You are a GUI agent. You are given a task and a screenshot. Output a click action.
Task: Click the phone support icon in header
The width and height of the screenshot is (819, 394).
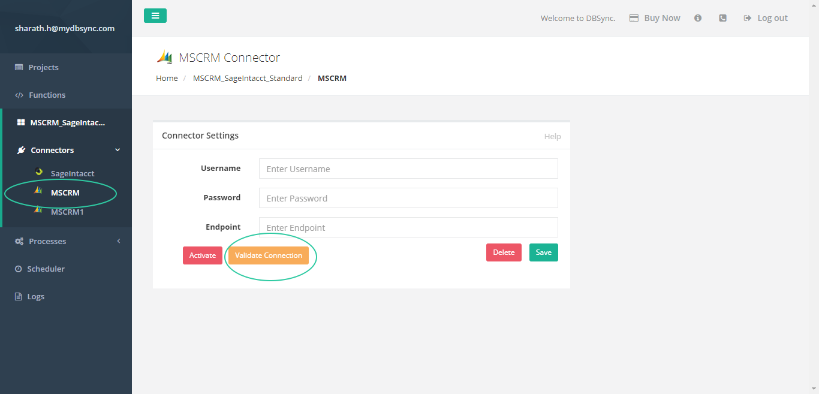coord(722,18)
